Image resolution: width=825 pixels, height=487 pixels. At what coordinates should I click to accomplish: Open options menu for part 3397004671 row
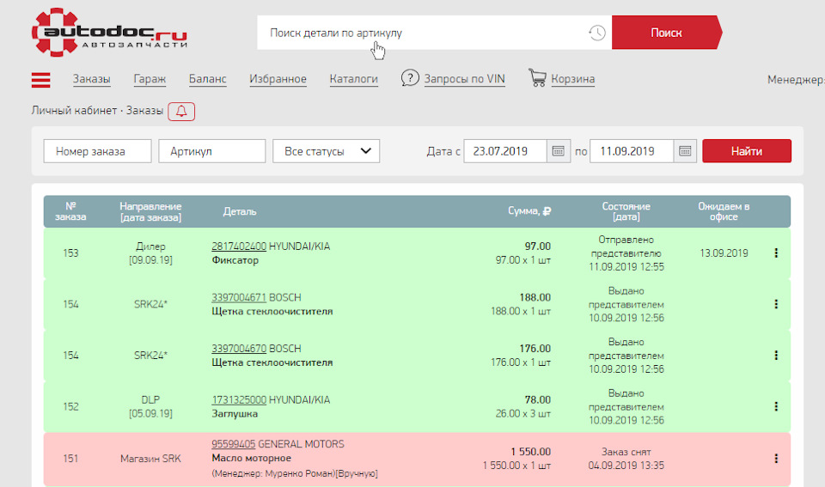776,304
